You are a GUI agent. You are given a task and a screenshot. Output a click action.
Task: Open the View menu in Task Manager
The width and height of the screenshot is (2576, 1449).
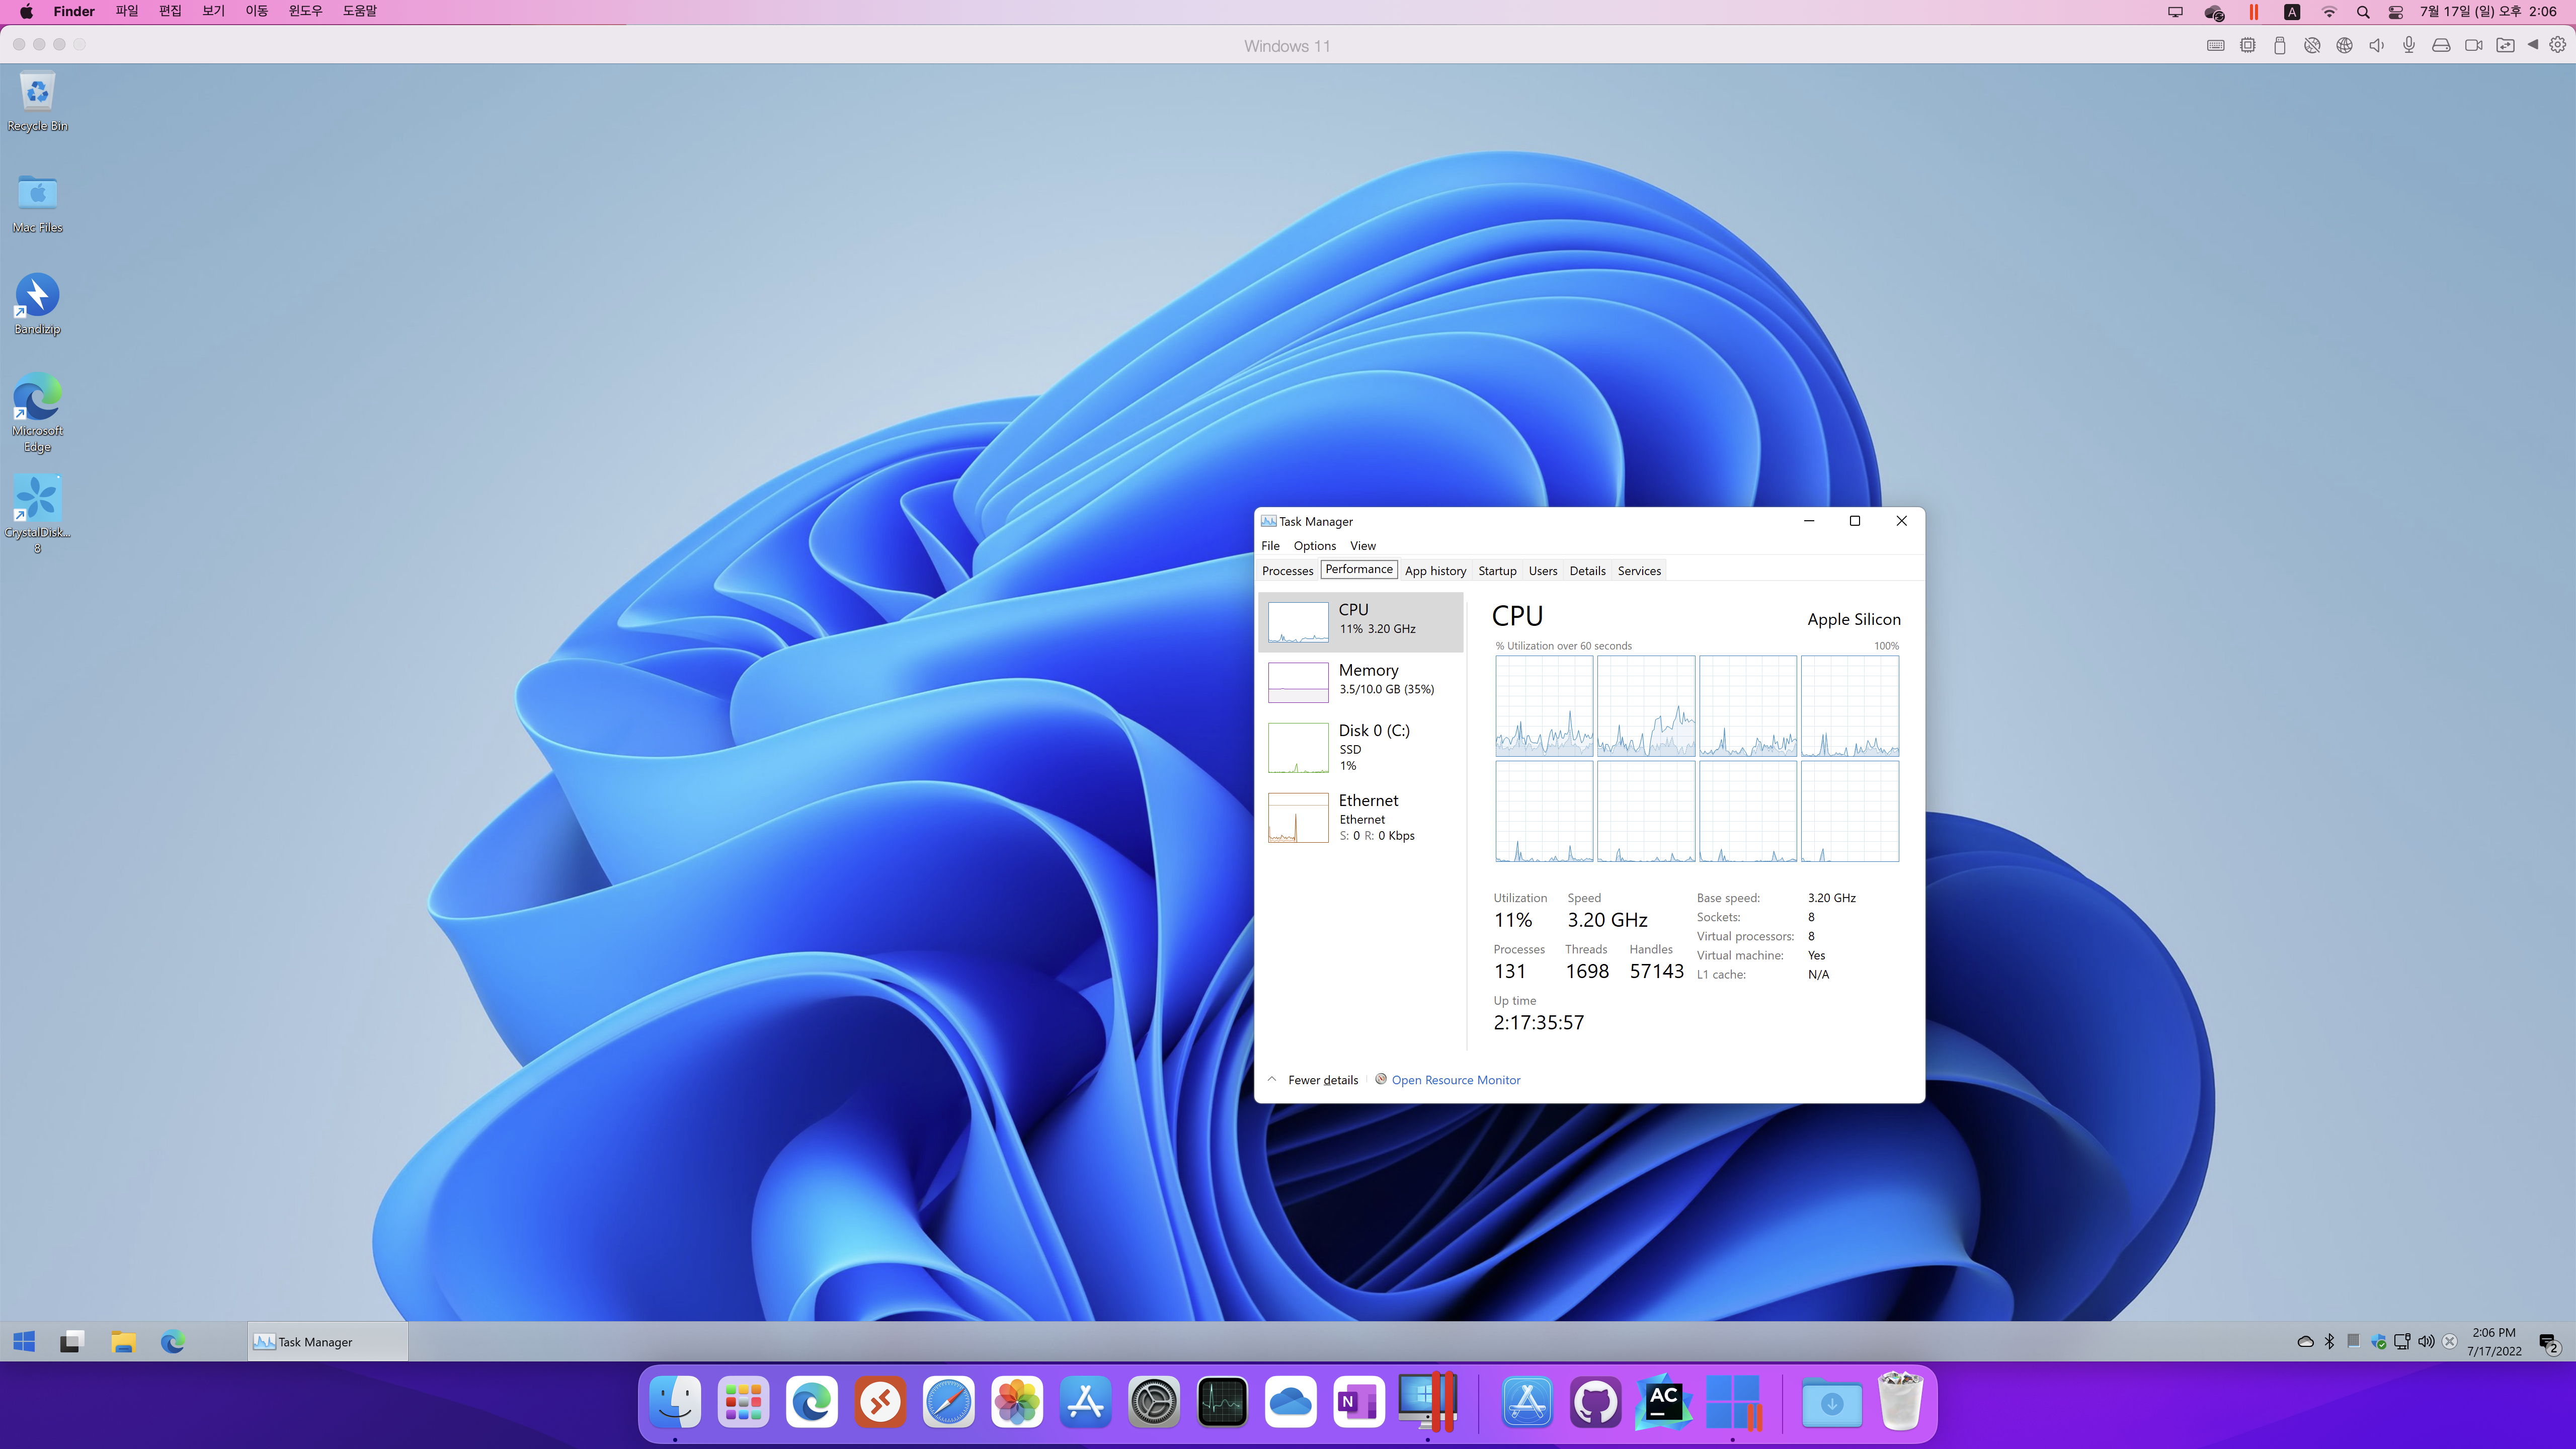[1362, 546]
